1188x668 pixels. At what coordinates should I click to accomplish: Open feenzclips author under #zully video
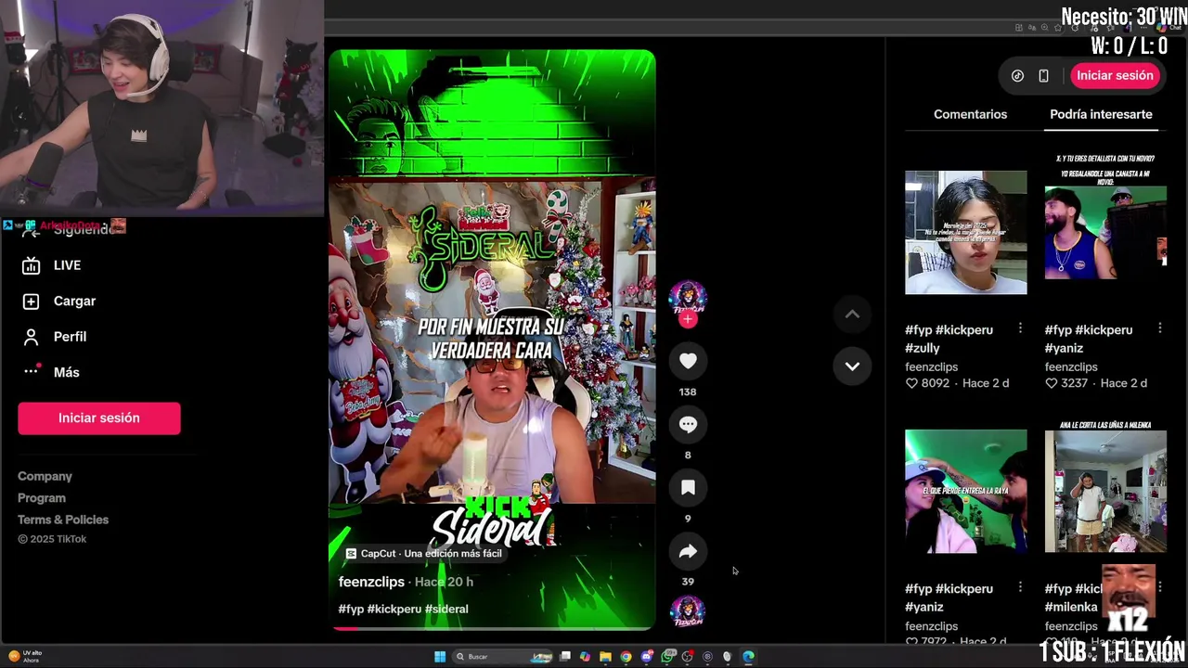[x=932, y=366]
